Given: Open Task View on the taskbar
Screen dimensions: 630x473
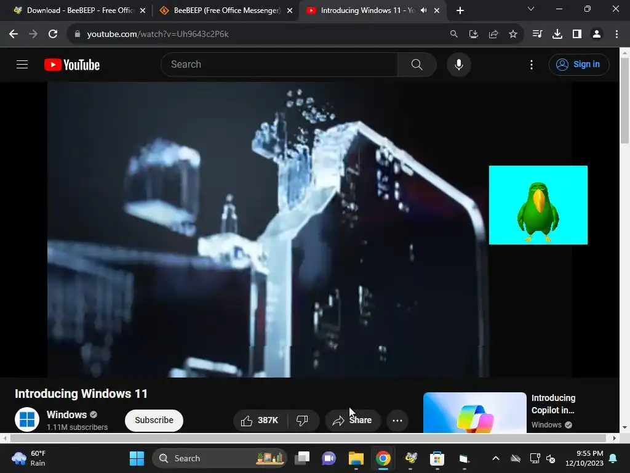Looking at the screenshot, I should 302,458.
